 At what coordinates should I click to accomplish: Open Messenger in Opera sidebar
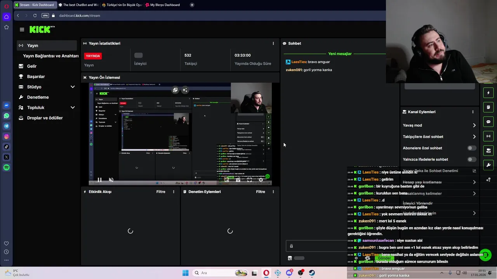click(6, 105)
